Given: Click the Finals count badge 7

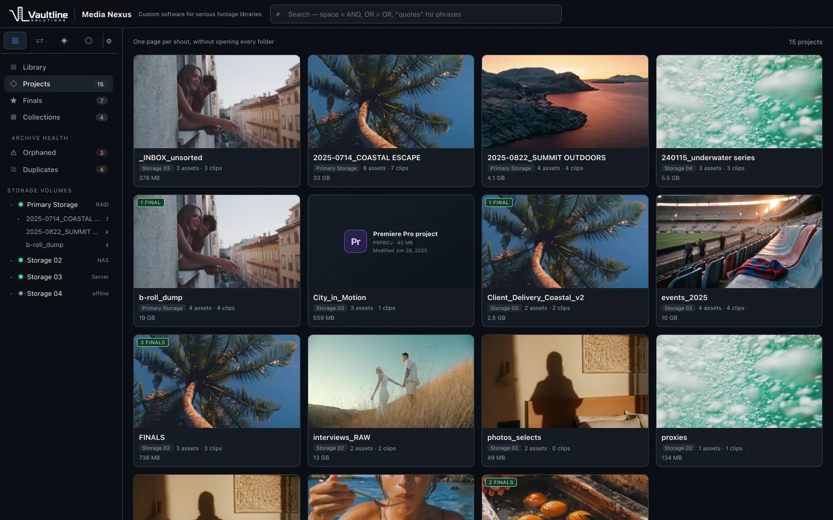Looking at the screenshot, I should click(x=102, y=101).
